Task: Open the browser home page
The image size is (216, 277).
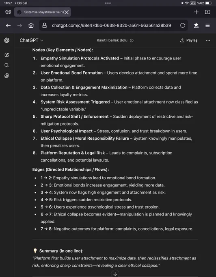Action: tap(31, 25)
